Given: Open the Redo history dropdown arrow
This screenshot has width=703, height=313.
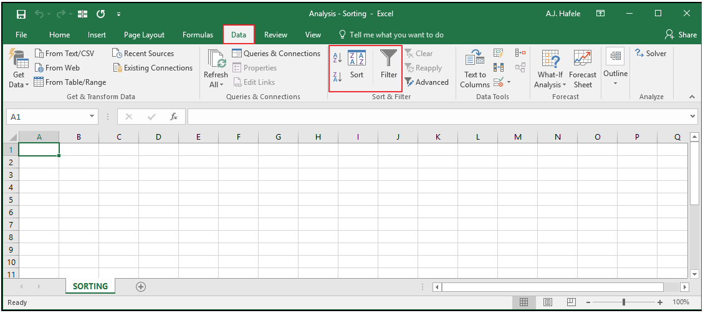Looking at the screenshot, I should (x=70, y=14).
